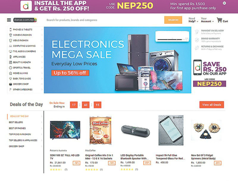
Task: Click the product search input field
Action: click(x=103, y=20)
